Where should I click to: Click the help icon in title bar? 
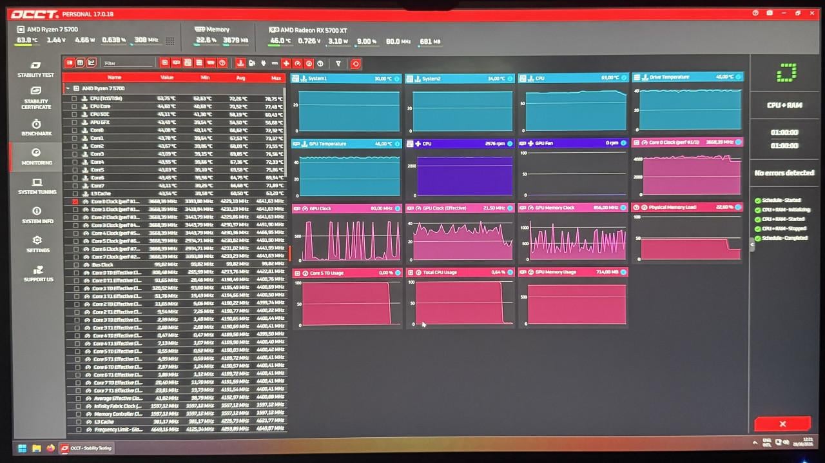click(x=755, y=13)
